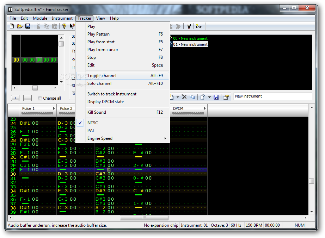
Task: Select Play from start entry
Action: pos(123,42)
